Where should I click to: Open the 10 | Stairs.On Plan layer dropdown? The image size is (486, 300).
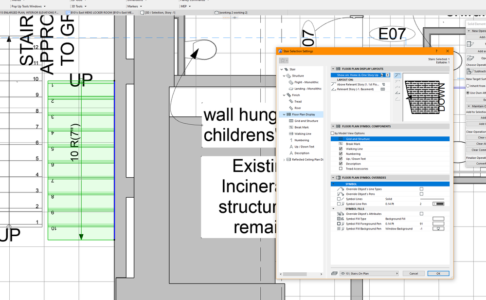click(x=369, y=273)
